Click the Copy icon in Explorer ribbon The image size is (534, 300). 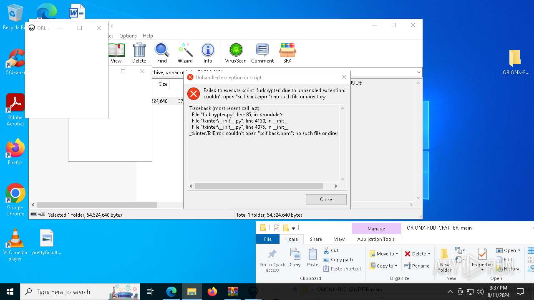point(295,258)
